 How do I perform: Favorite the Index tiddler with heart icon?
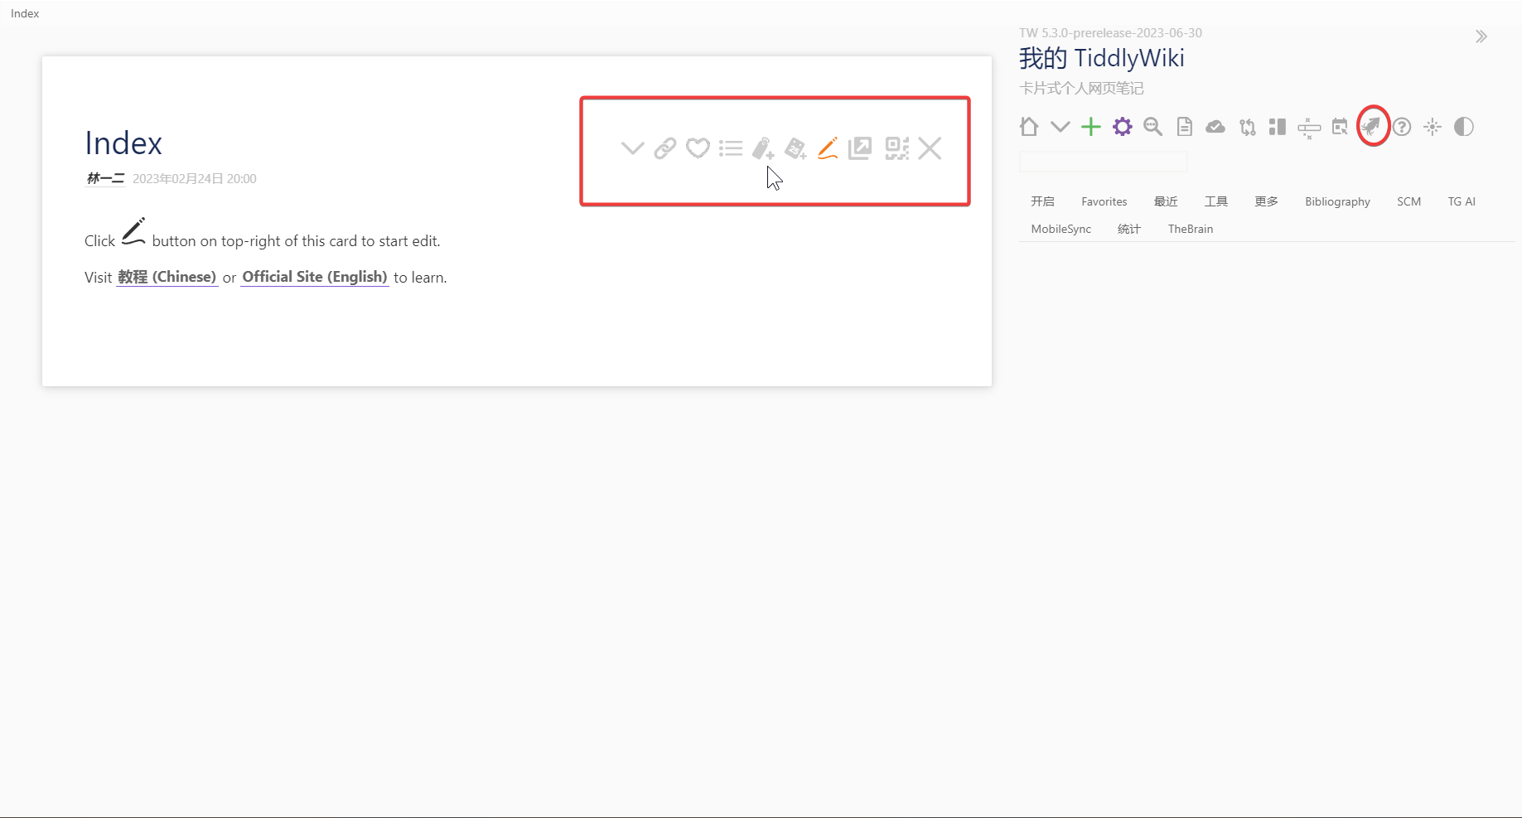(698, 148)
